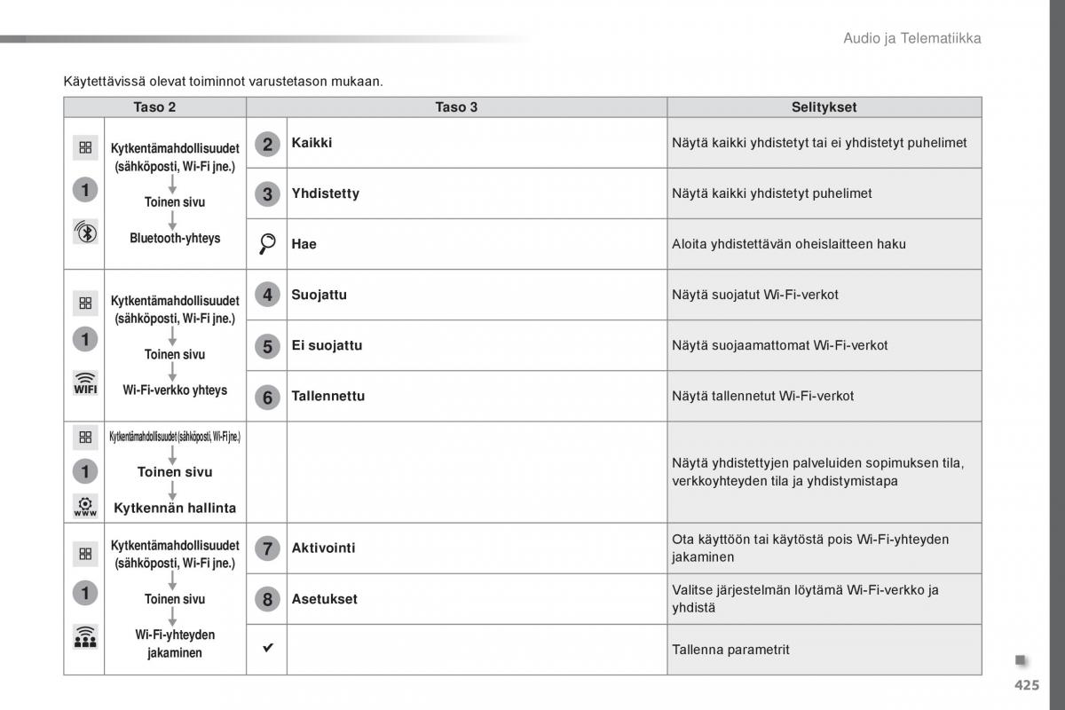
Task: Click the intro sentence 'Käytettävissä olevat toiminnot varustetason mukaan.'
Action: pos(224,82)
